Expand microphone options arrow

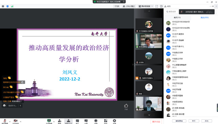pyautogui.click(x=10, y=122)
